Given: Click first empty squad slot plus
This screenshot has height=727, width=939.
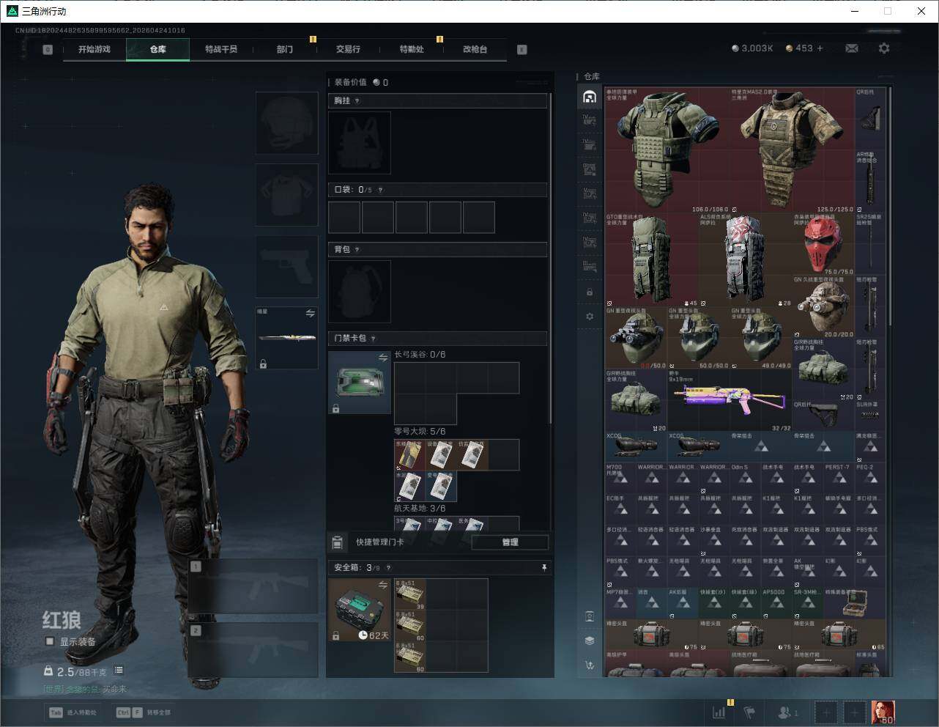Looking at the screenshot, I should [x=825, y=712].
